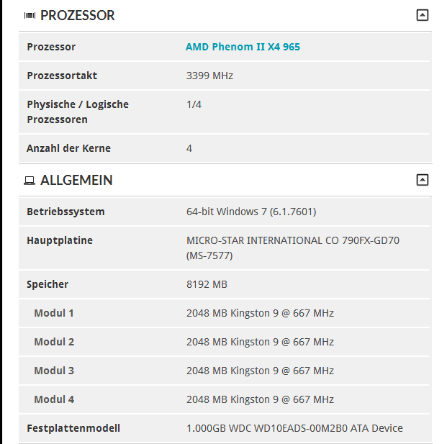Collapse the PROZESSOR section arrow
Image resolution: width=447 pixels, height=444 pixels.
[423, 15]
